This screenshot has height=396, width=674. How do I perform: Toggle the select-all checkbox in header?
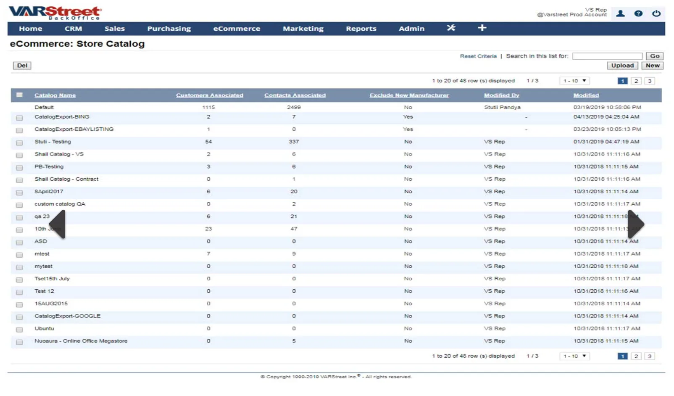pyautogui.click(x=19, y=95)
